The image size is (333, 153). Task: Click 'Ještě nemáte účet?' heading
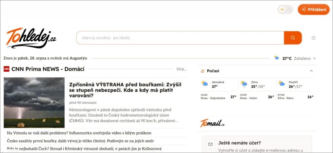pyautogui.click(x=240, y=143)
